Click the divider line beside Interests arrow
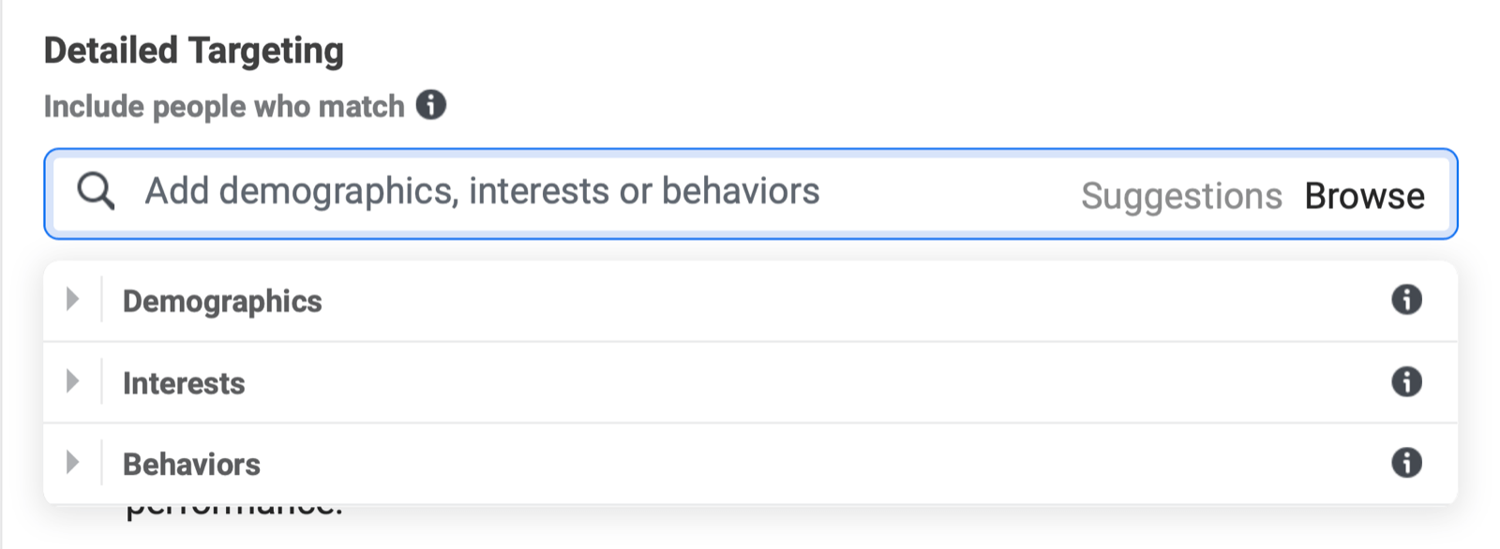The width and height of the screenshot is (1500, 549). point(101,381)
